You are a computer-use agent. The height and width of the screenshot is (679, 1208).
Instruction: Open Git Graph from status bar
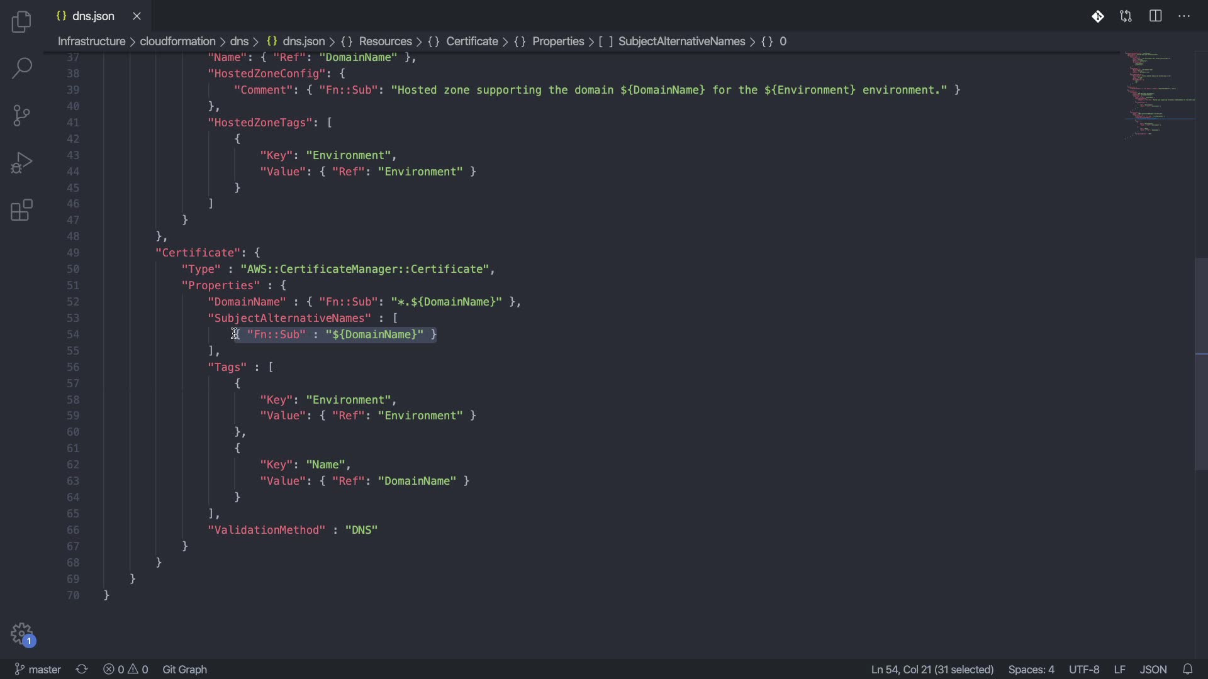tap(184, 670)
